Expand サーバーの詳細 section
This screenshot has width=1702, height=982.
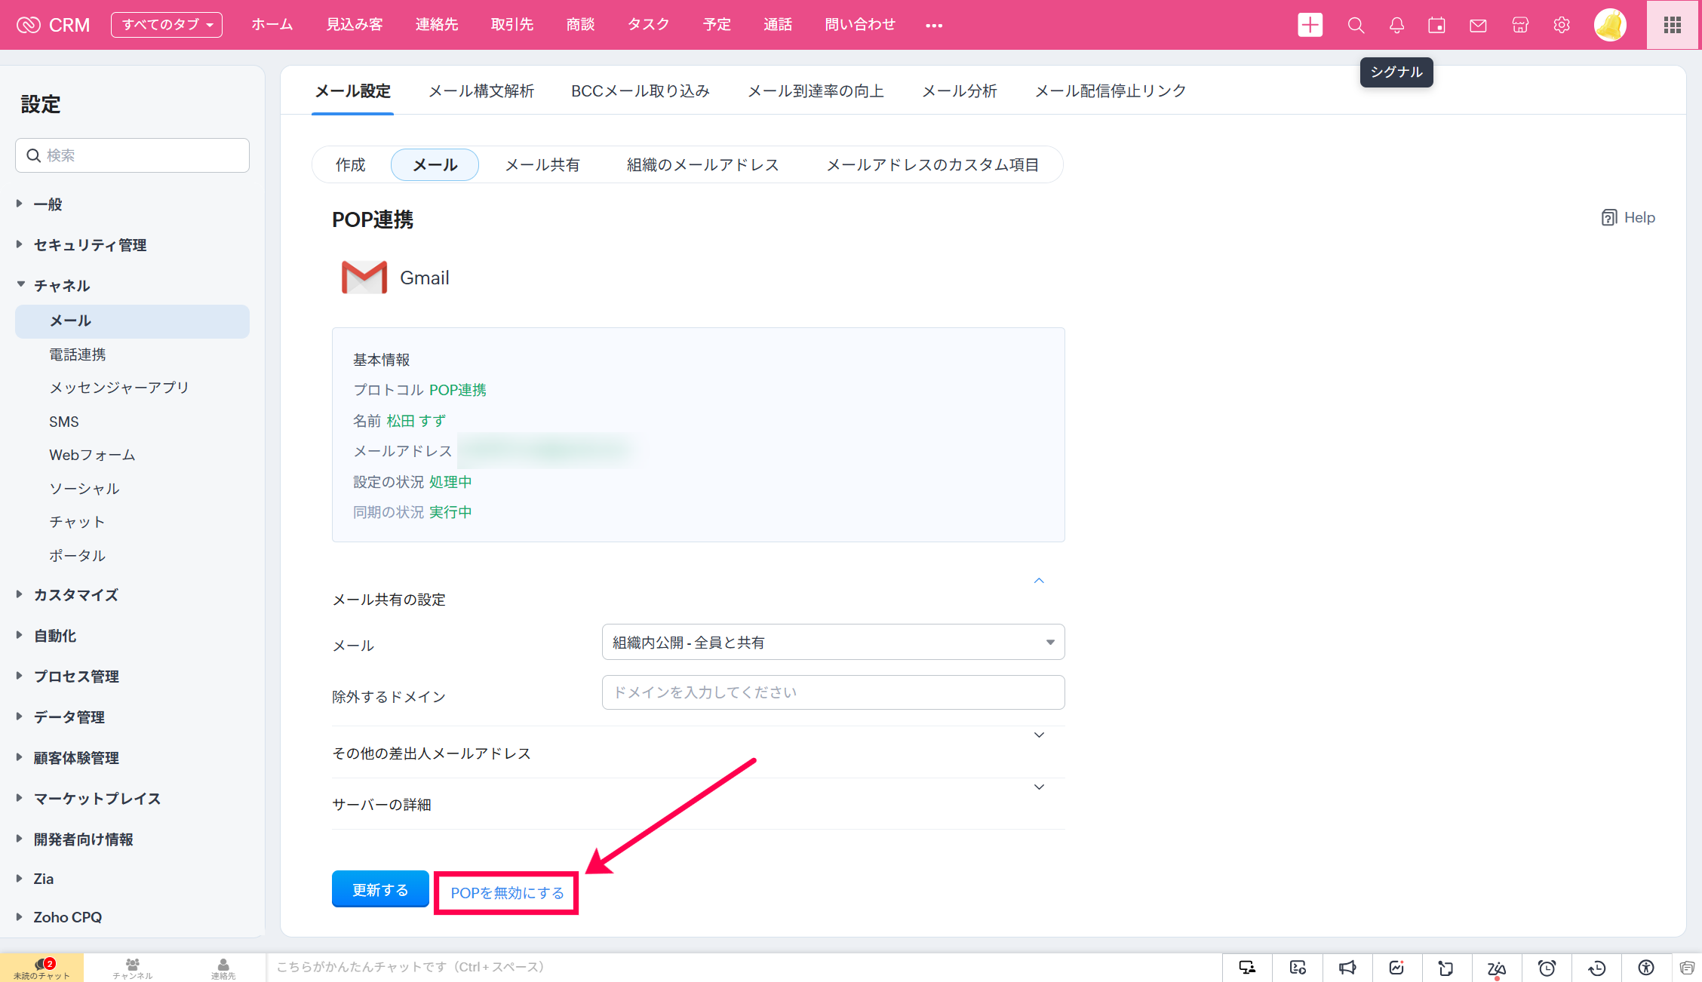coord(1039,787)
